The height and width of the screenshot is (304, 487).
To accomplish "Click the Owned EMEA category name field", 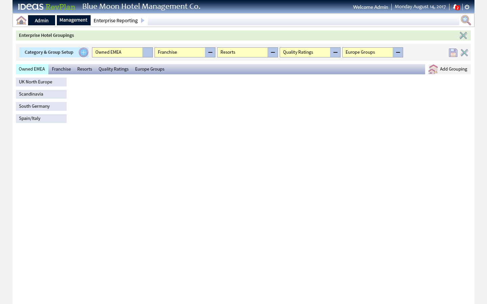I will coord(117,52).
